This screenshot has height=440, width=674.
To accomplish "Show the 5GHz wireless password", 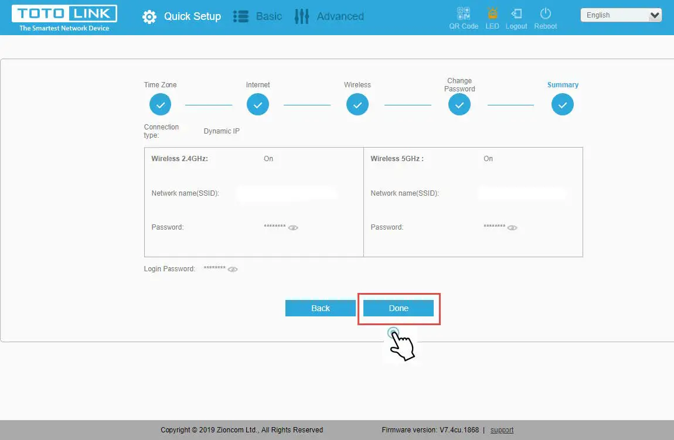I will click(512, 228).
